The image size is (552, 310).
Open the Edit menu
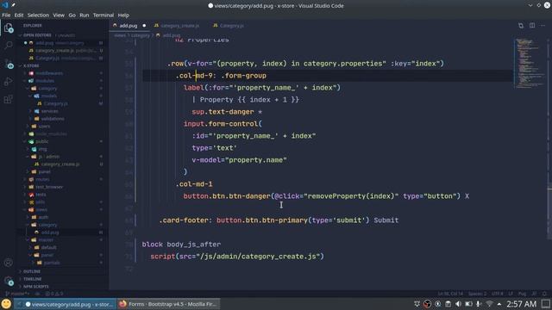19,15
